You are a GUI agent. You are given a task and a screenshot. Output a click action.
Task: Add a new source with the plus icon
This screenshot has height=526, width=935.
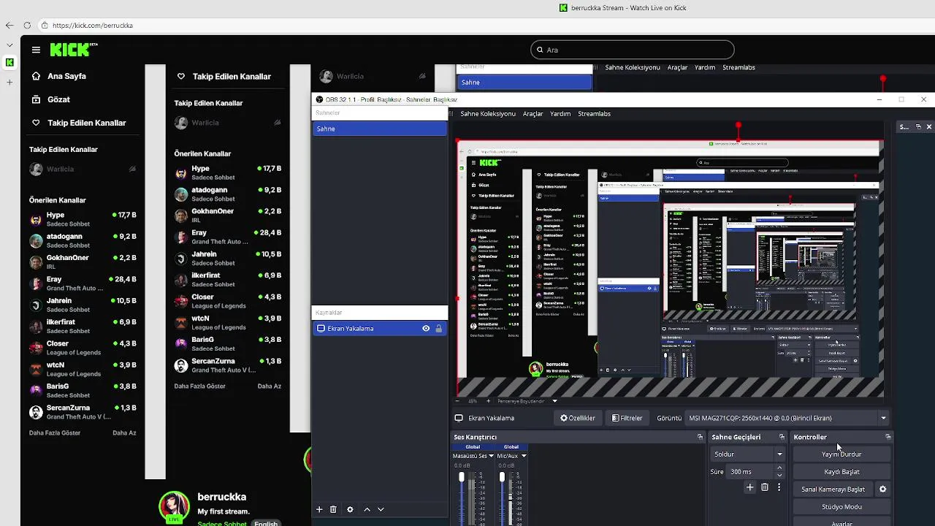(x=319, y=509)
